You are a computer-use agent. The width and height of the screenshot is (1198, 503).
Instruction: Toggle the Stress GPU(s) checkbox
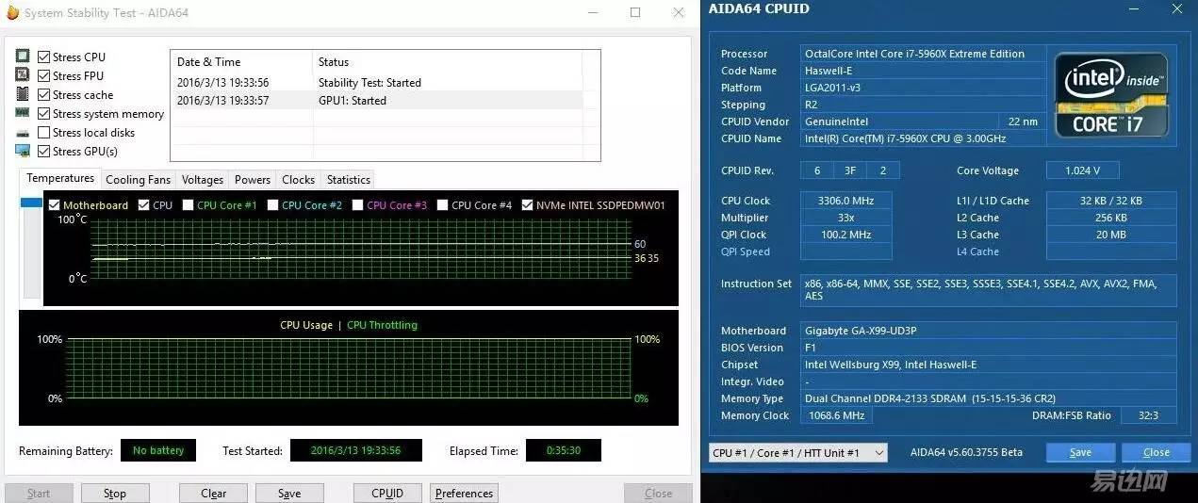[43, 151]
